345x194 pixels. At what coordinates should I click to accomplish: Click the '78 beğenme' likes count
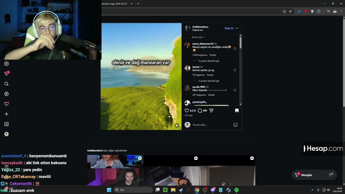click(x=198, y=75)
